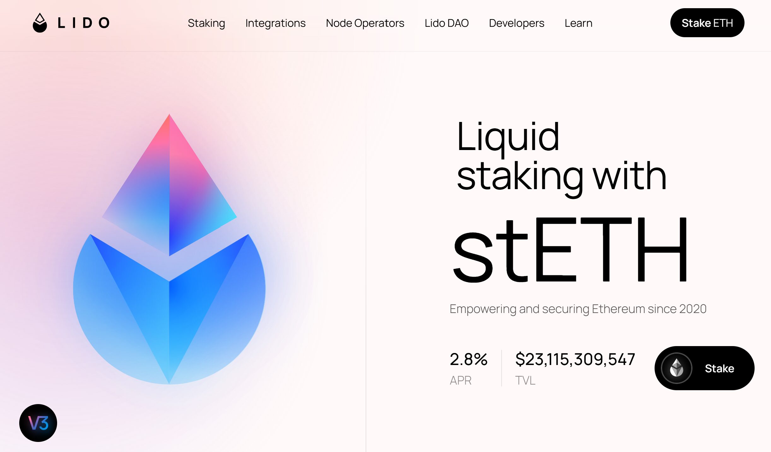Viewport: 771px width, 452px height.
Task: Click the Ethereum icon inside Stake button
Action: pos(676,368)
